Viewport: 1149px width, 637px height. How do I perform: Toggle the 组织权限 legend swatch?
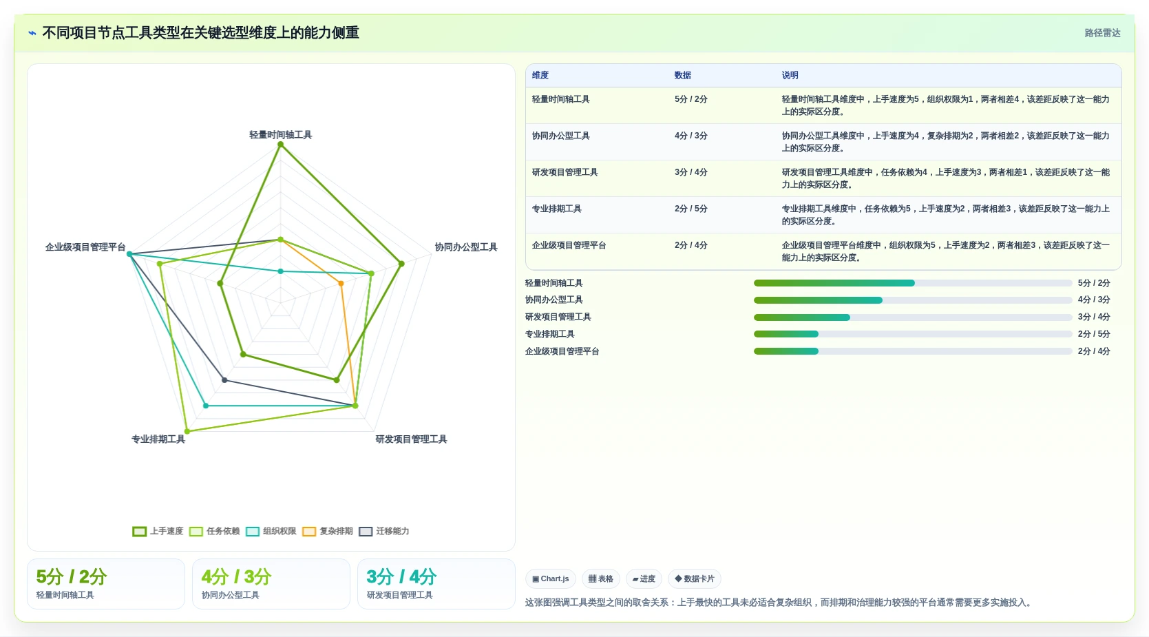252,532
